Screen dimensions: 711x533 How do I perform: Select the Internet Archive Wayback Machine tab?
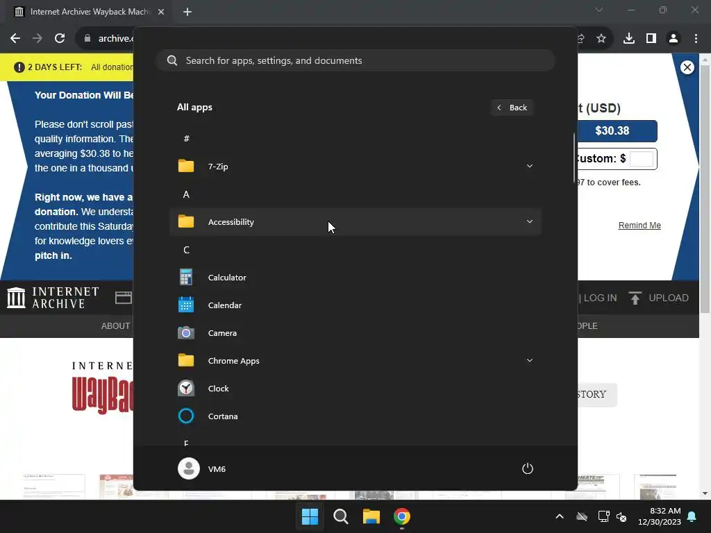(x=89, y=12)
